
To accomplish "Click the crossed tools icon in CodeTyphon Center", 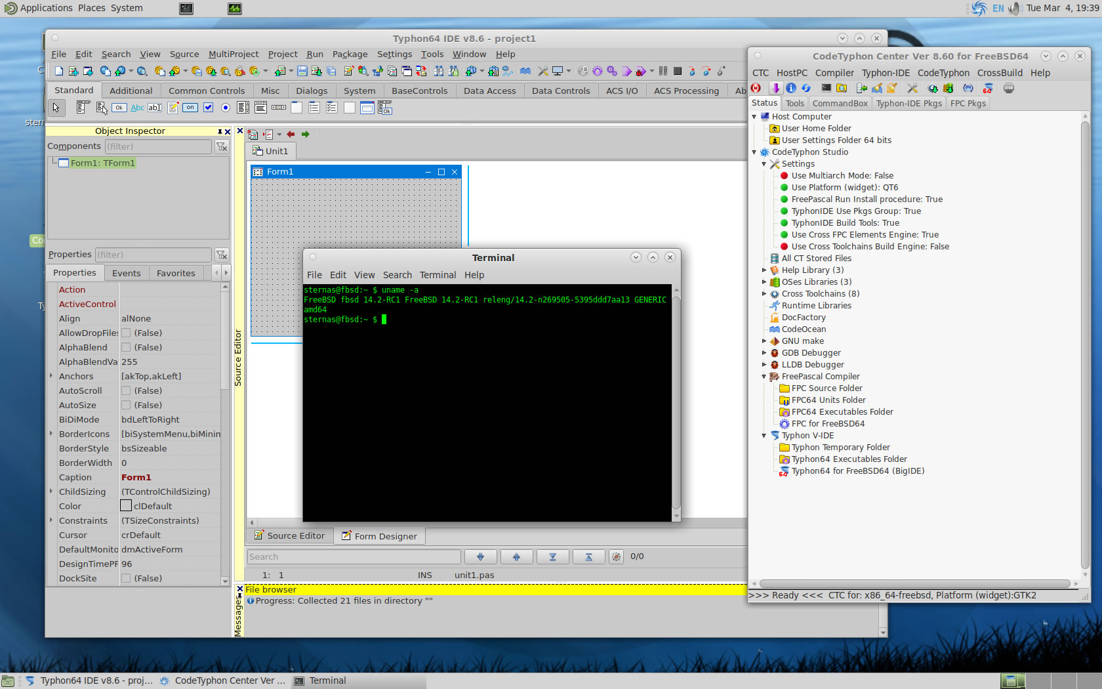I will tap(912, 88).
